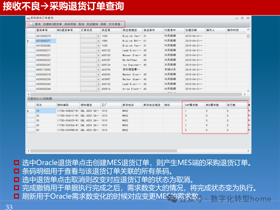Click the 60天到期 payment term cell
This screenshot has width=280, height=210.
174,89
